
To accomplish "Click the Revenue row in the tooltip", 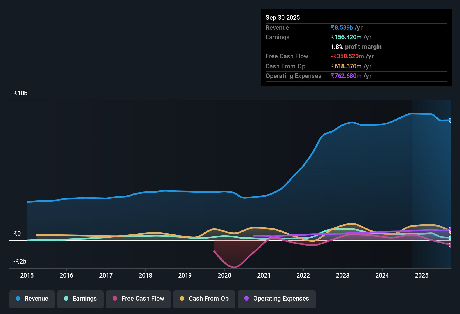I will coord(356,27).
